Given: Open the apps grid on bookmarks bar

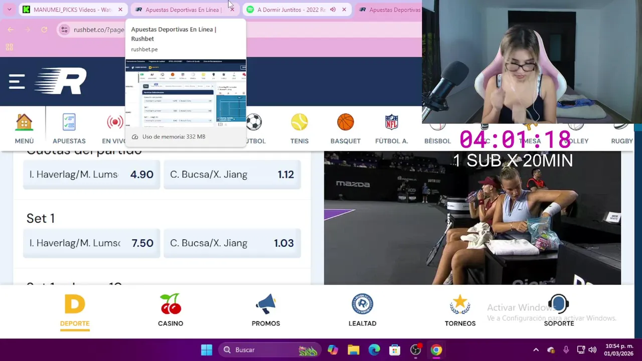Looking at the screenshot, I should click(9, 47).
